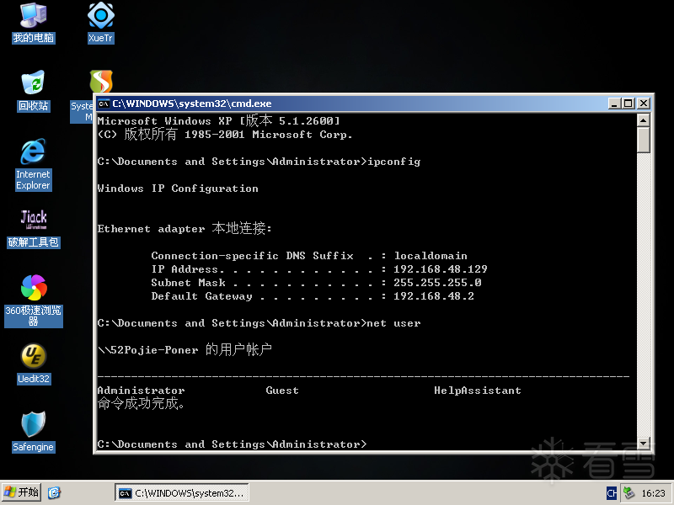Click the Ethernet adapter 本地连接 line

(185, 228)
